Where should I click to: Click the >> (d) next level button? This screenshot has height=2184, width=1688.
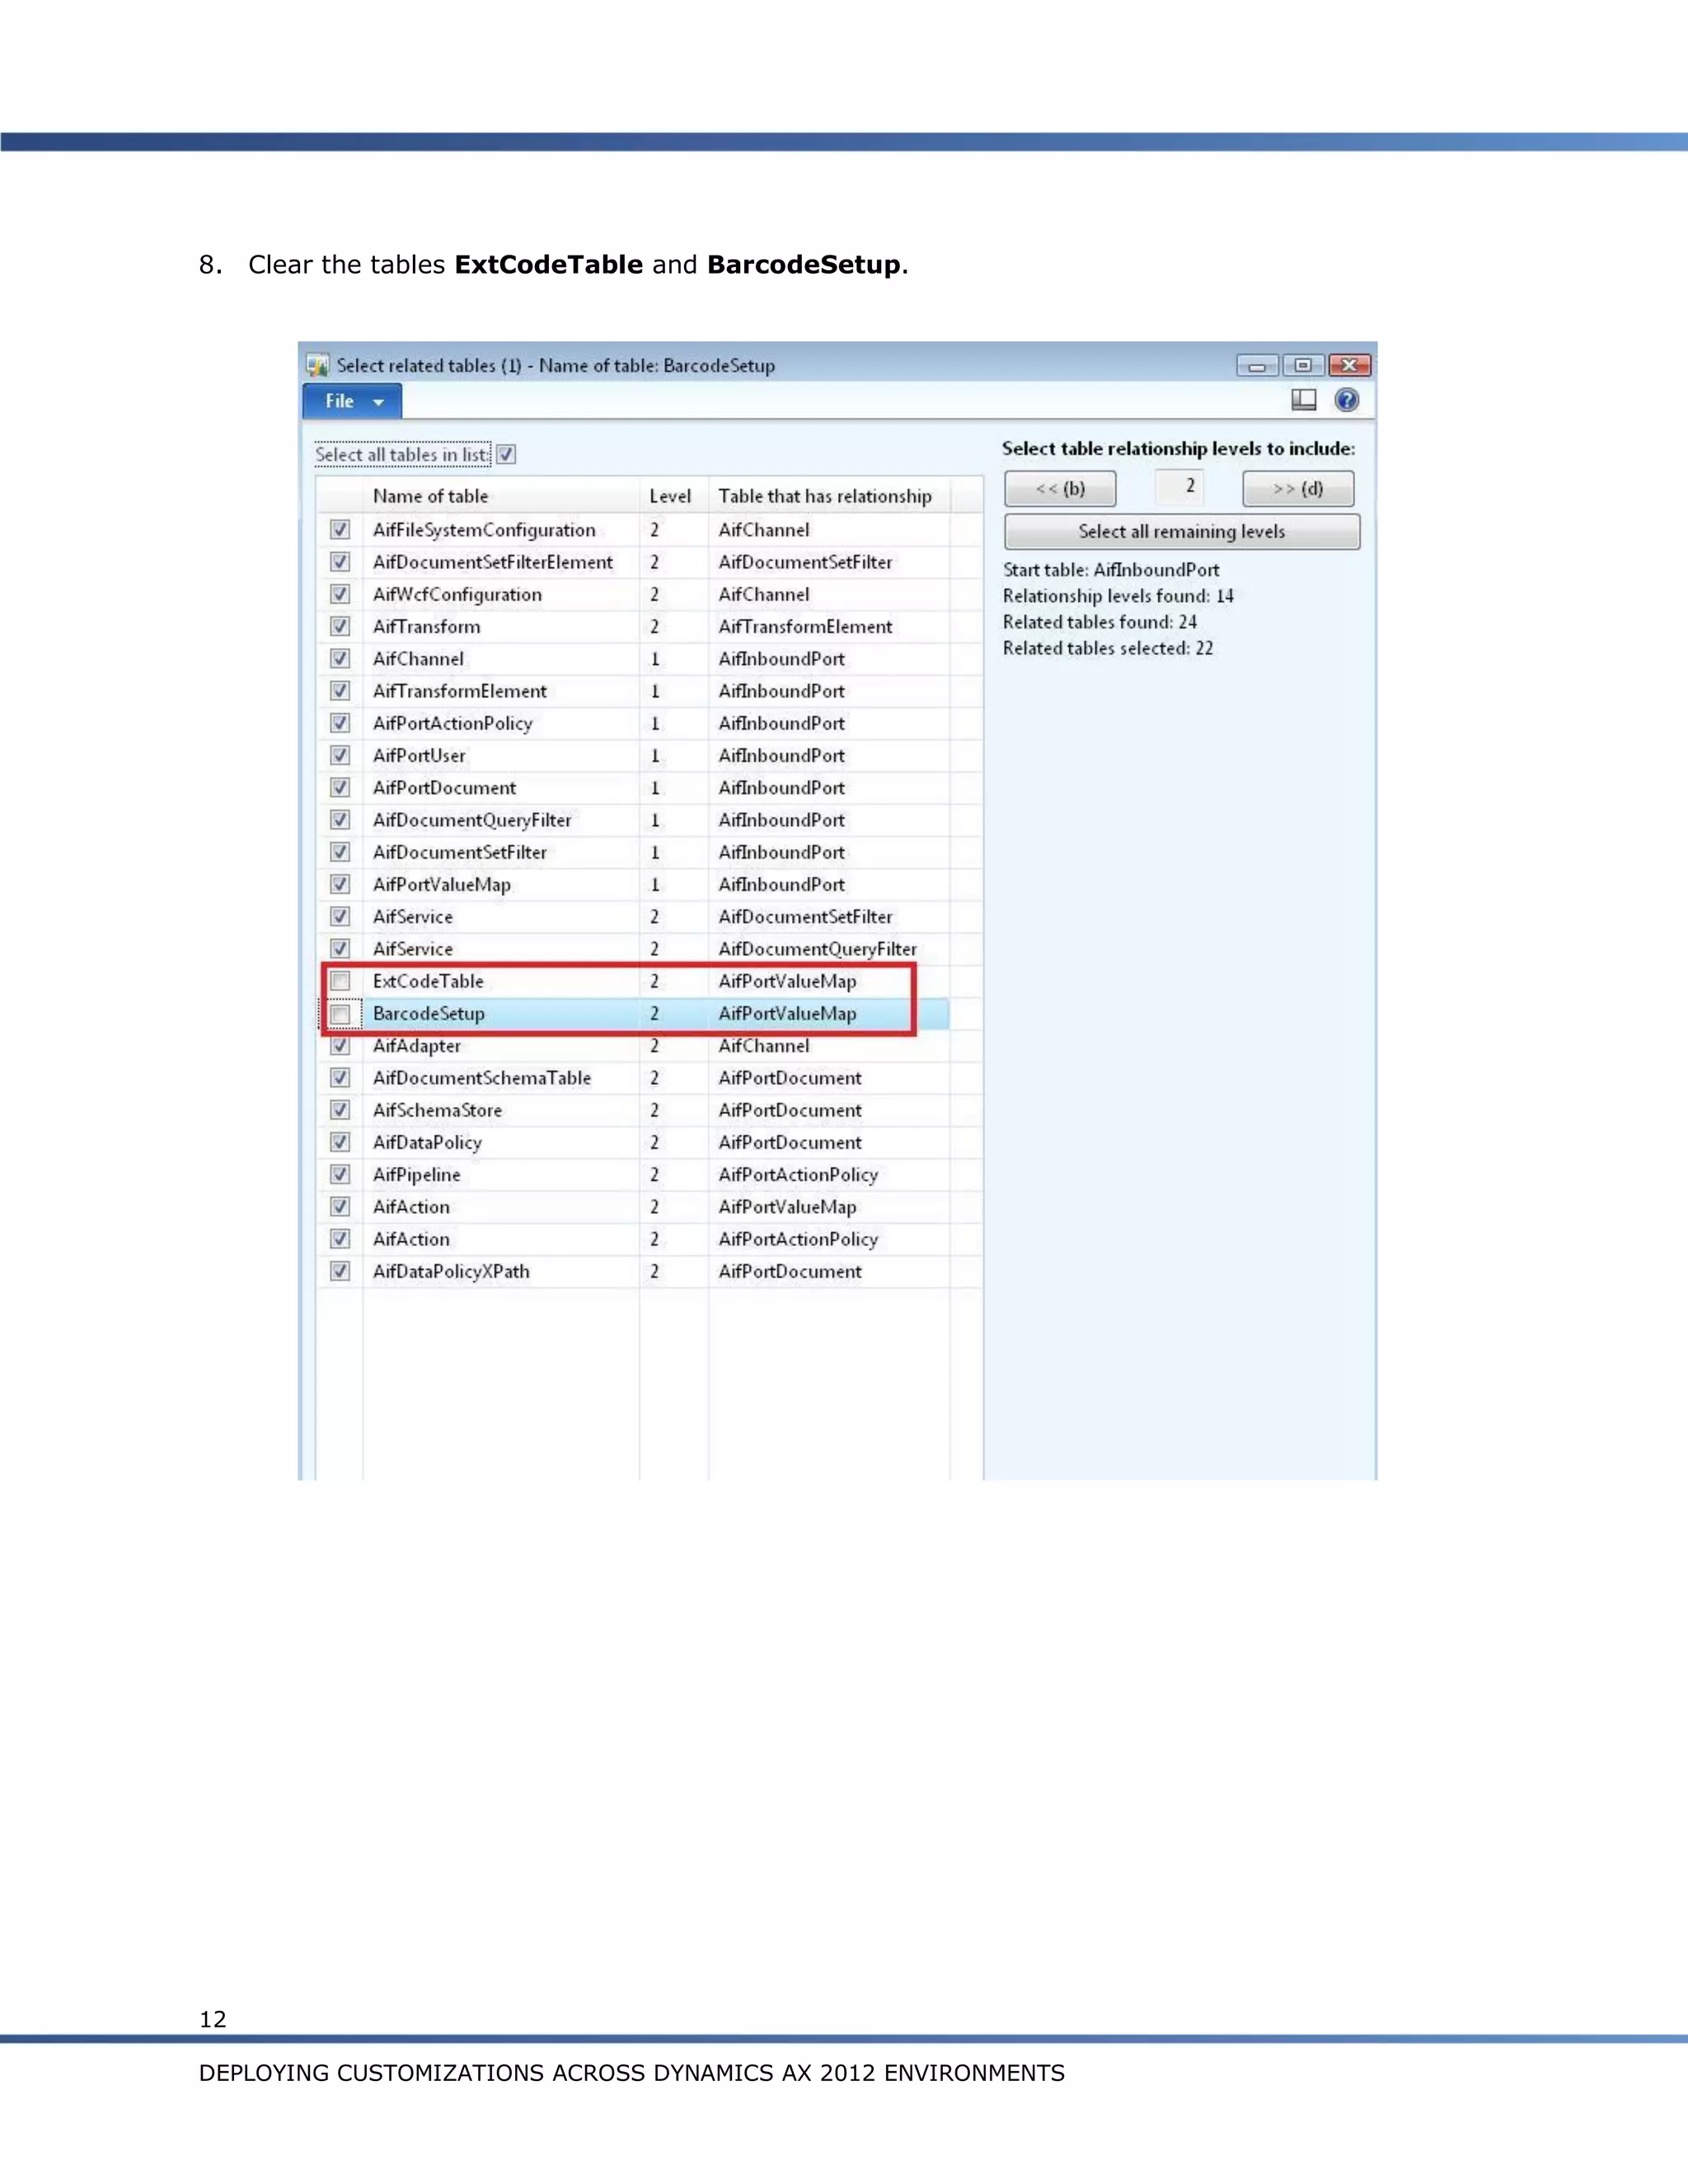[x=1298, y=489]
